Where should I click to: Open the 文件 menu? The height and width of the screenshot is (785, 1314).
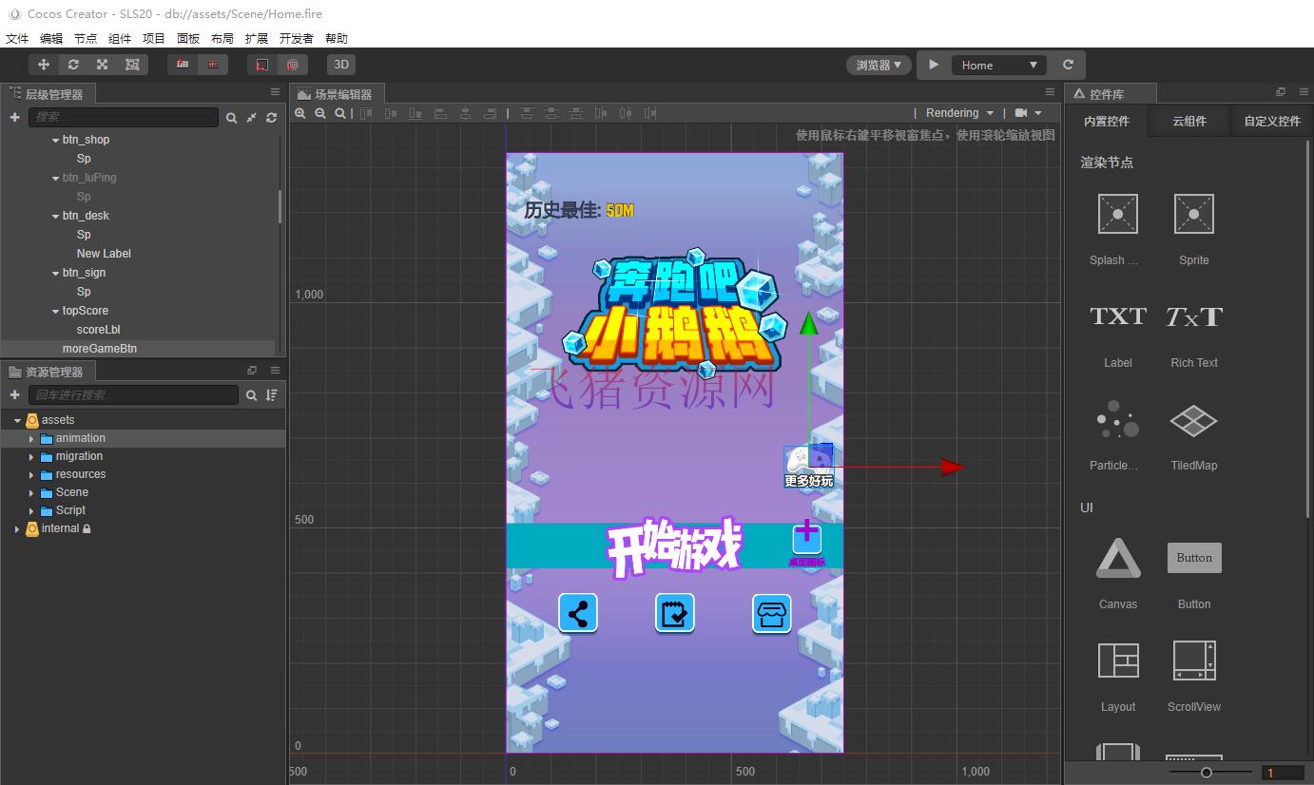17,39
